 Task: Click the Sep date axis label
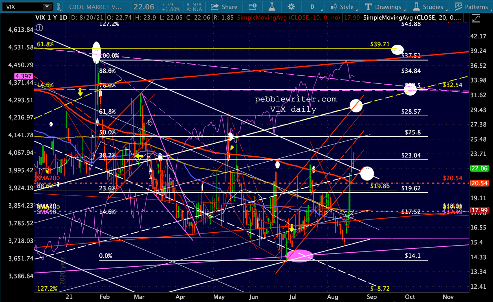coord(371,297)
